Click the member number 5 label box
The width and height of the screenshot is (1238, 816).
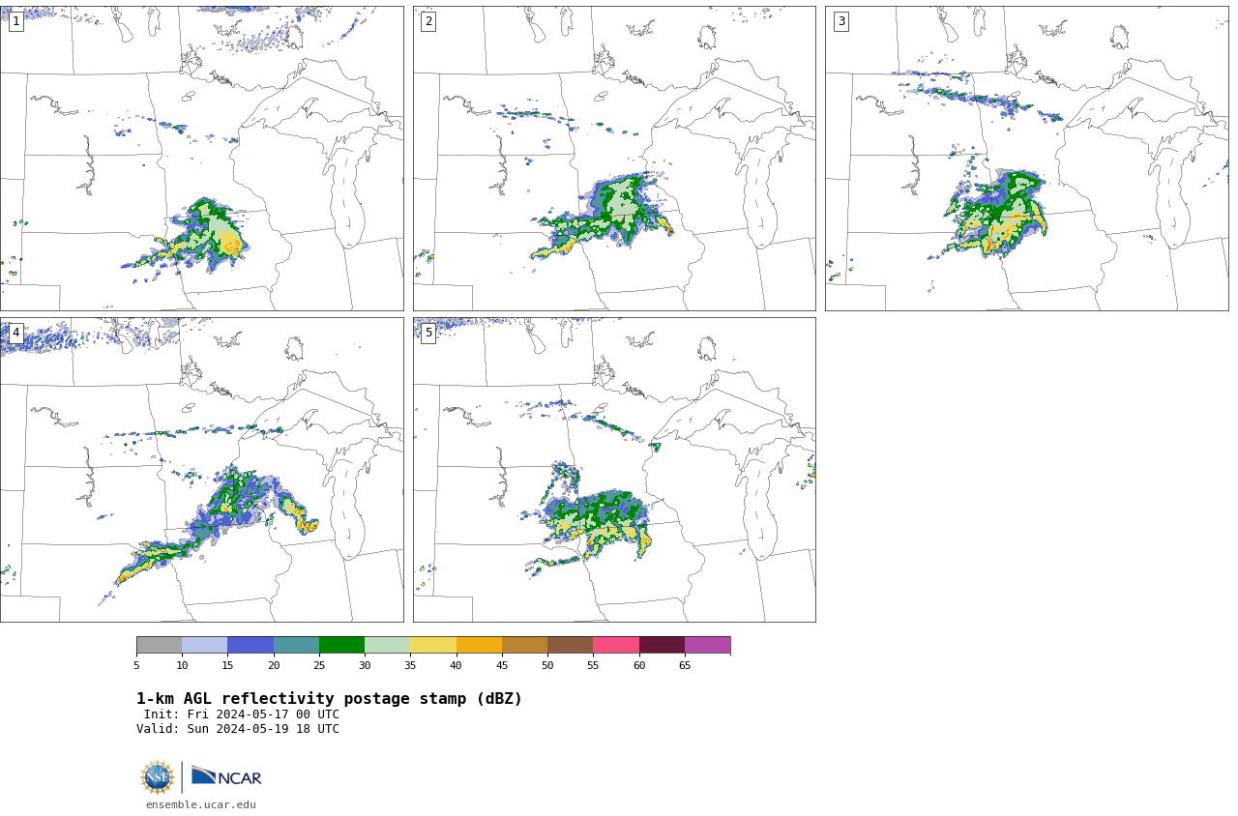(x=428, y=333)
